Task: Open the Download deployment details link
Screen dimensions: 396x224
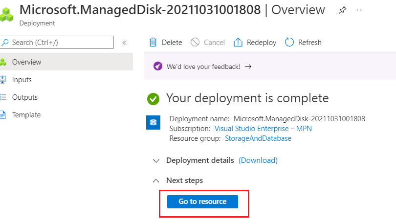Action: pos(258,160)
